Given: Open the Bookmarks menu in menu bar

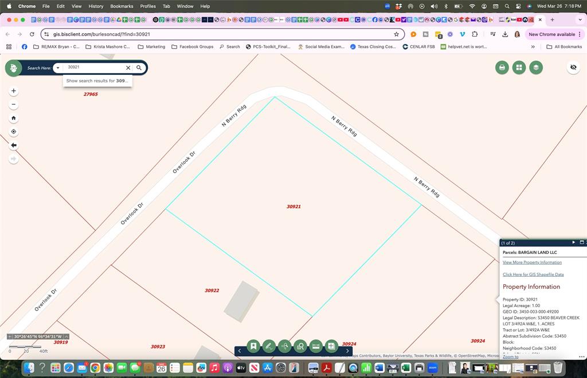Looking at the screenshot, I should point(121,6).
